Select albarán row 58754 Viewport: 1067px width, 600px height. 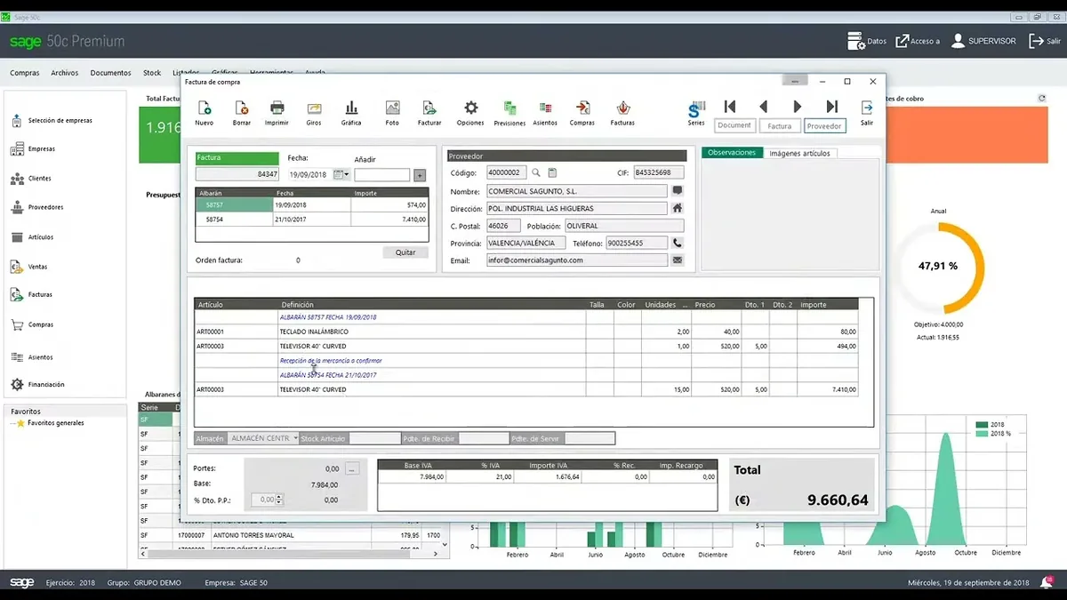pyautogui.click(x=312, y=219)
